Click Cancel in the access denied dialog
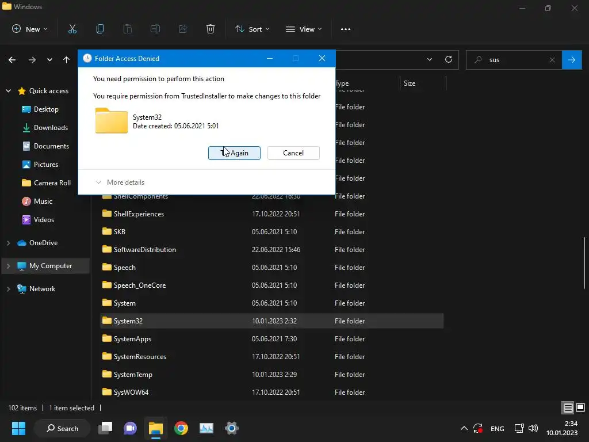Screen dimensions: 589x442 pyautogui.click(x=293, y=153)
